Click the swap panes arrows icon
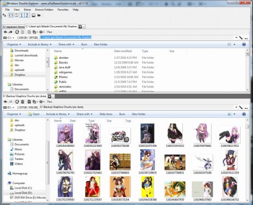This screenshot has width=253, height=205. [x=5, y=15]
